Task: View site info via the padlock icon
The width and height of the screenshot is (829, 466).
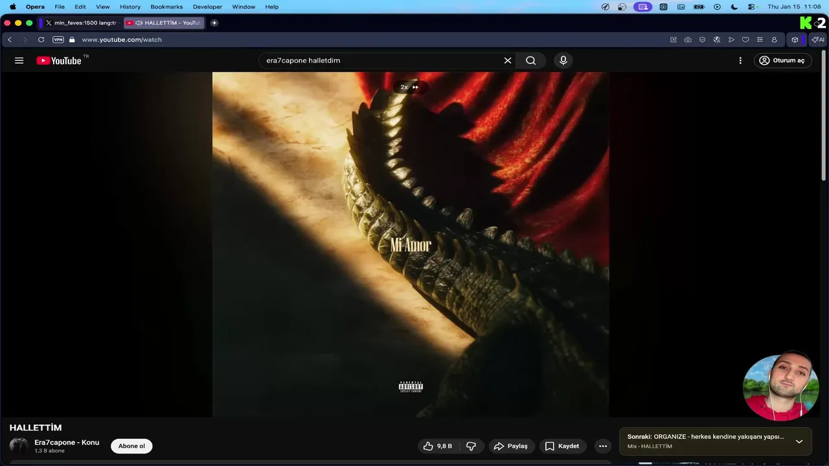Action: (x=72, y=39)
